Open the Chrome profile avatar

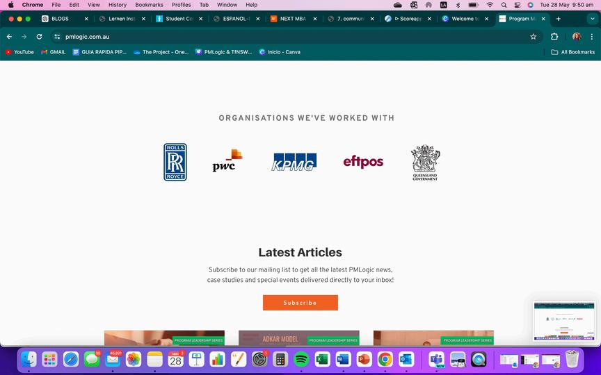[x=577, y=37]
